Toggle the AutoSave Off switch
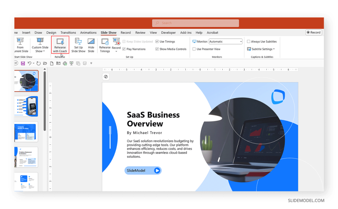This screenshot has height=209, width=338. click(x=16, y=63)
